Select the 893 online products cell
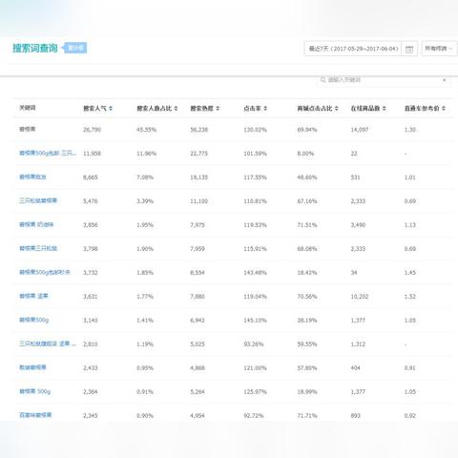Viewport: 458px width, 458px height. [356, 416]
